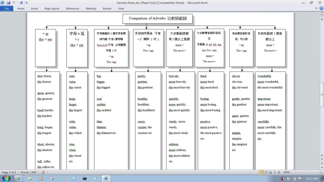
Task: Open the References tab
Action: (x=72, y=9)
